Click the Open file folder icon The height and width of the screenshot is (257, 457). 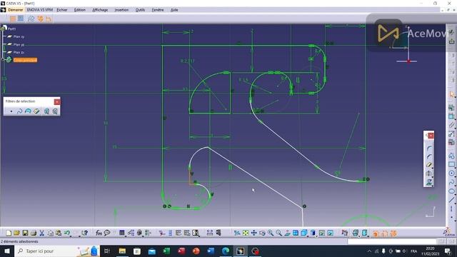tap(16, 233)
